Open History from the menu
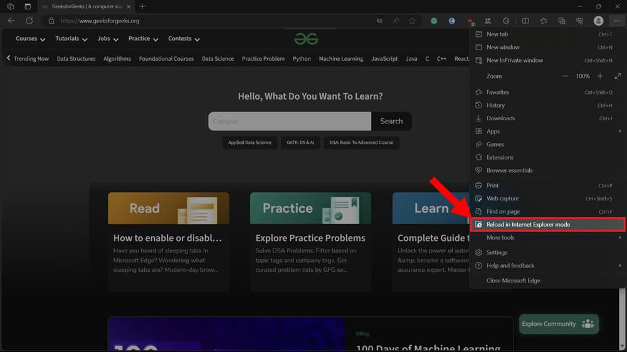Image resolution: width=627 pixels, height=352 pixels. pyautogui.click(x=547, y=105)
